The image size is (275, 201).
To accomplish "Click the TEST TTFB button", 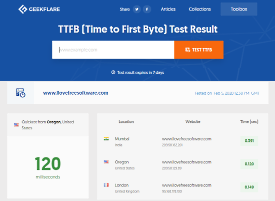I will tap(198, 50).
